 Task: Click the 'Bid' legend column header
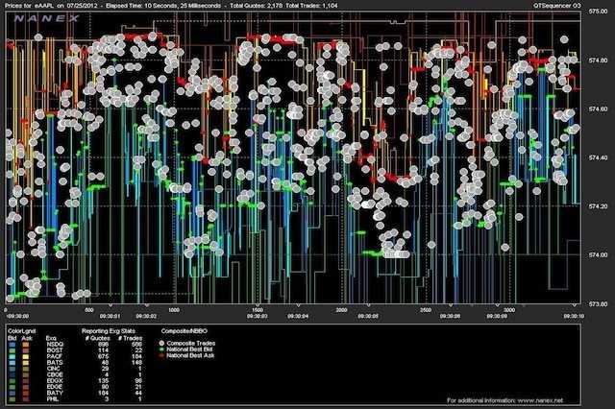tap(12, 339)
